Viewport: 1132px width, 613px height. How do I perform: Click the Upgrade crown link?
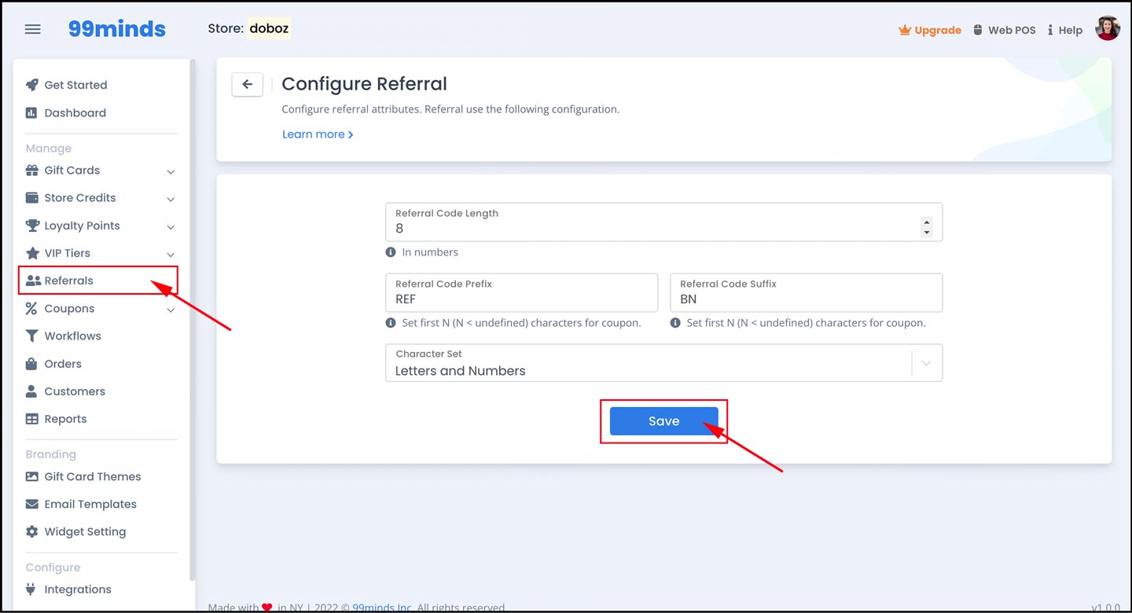click(x=930, y=30)
